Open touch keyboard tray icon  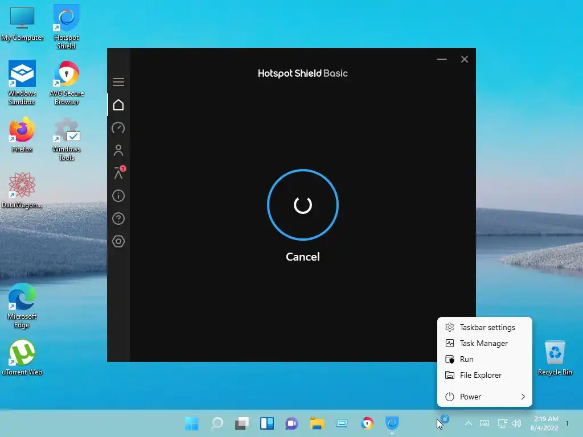485,423
